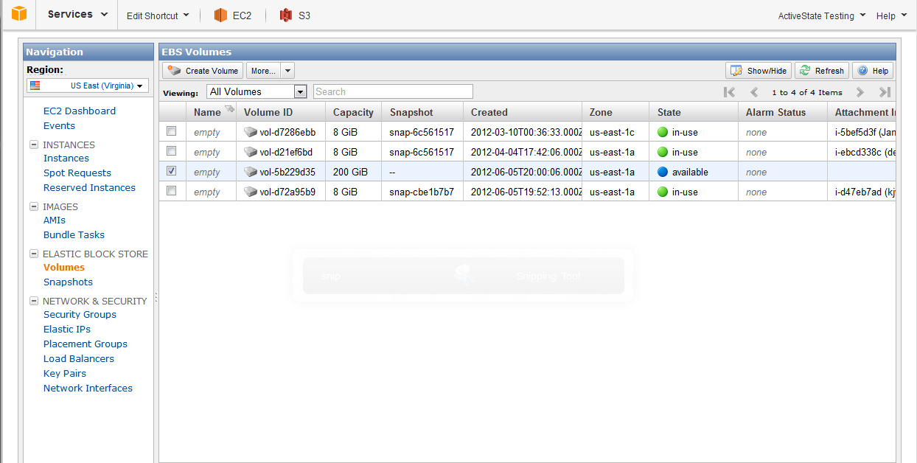Click the More... actions button
Image resolution: width=917 pixels, height=463 pixels.
click(263, 71)
